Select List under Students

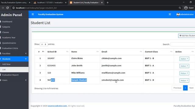(14, 69)
